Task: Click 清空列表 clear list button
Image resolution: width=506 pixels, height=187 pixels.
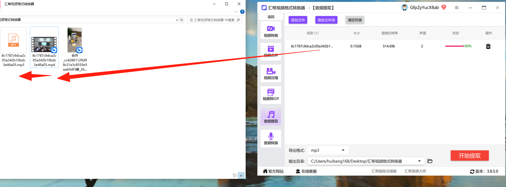Action: 355,20
